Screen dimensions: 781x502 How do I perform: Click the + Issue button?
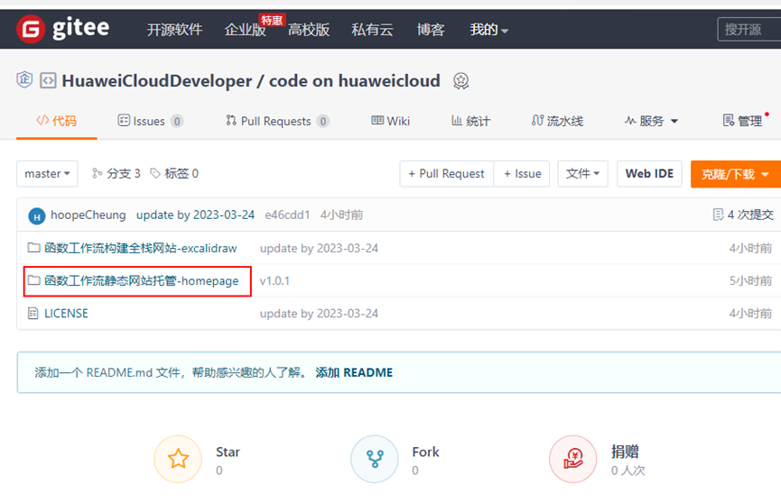[x=522, y=173]
